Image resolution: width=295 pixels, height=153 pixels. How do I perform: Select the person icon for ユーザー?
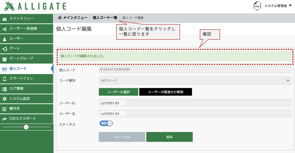click(4, 39)
